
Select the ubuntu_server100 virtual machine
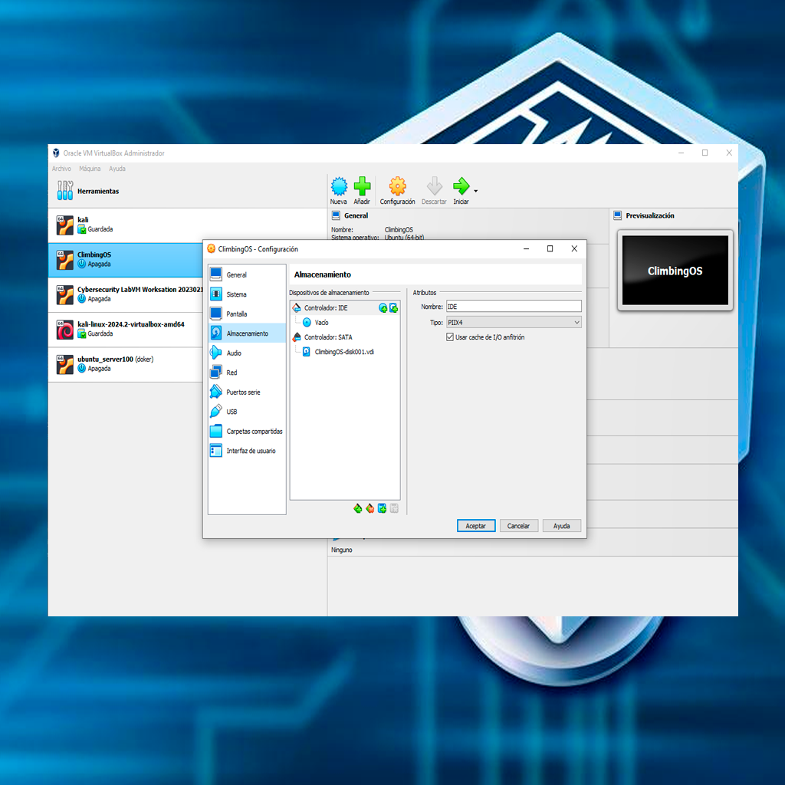pyautogui.click(x=125, y=364)
